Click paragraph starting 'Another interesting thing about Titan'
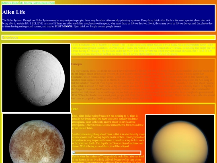Viewport: 217px width, 163px height. pyautogui.click(x=108, y=140)
